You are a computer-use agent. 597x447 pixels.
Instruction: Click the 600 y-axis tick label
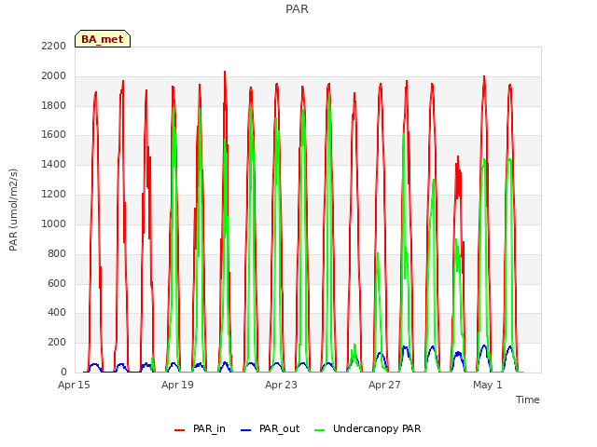[x=57, y=283]
